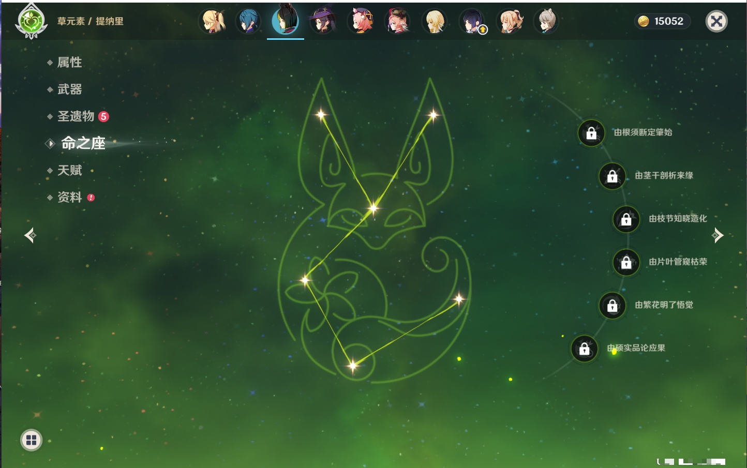The width and height of the screenshot is (747, 468).
Task: Click the star at the constellation's bottom tail curl
Action: click(x=353, y=366)
